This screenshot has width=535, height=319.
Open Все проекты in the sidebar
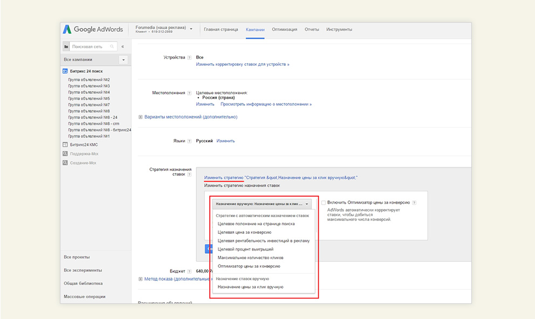click(77, 258)
